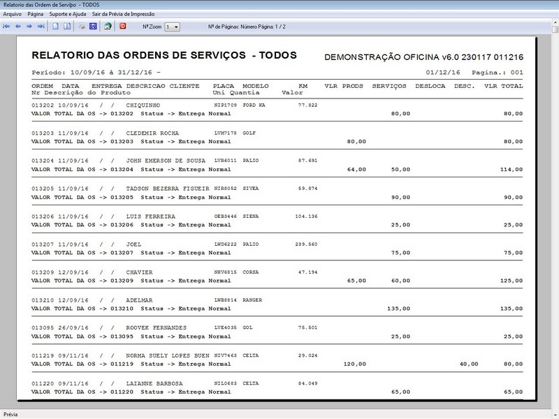559x419 pixels.
Task: Click the globe email icon
Action: (x=108, y=27)
